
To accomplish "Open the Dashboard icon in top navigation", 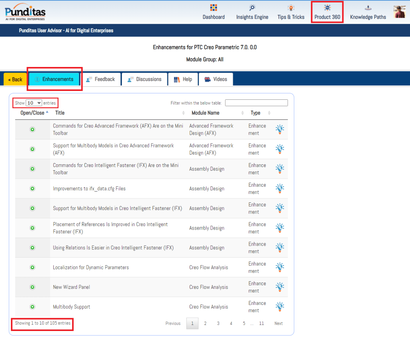I will coord(214,8).
